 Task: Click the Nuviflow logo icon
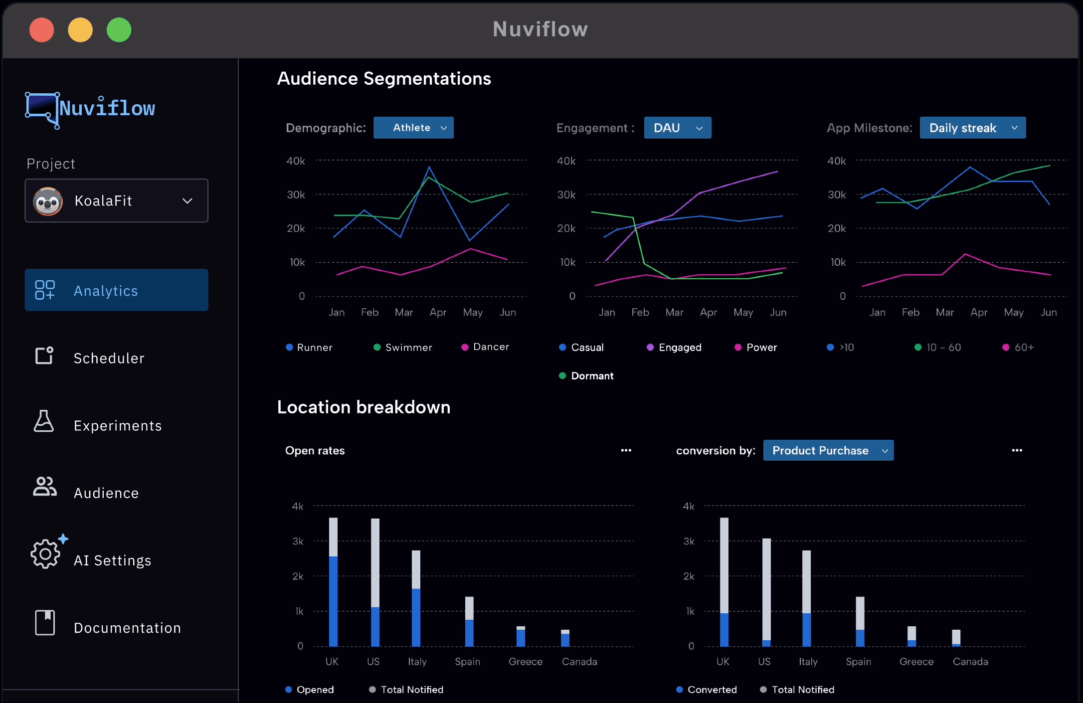coord(43,109)
